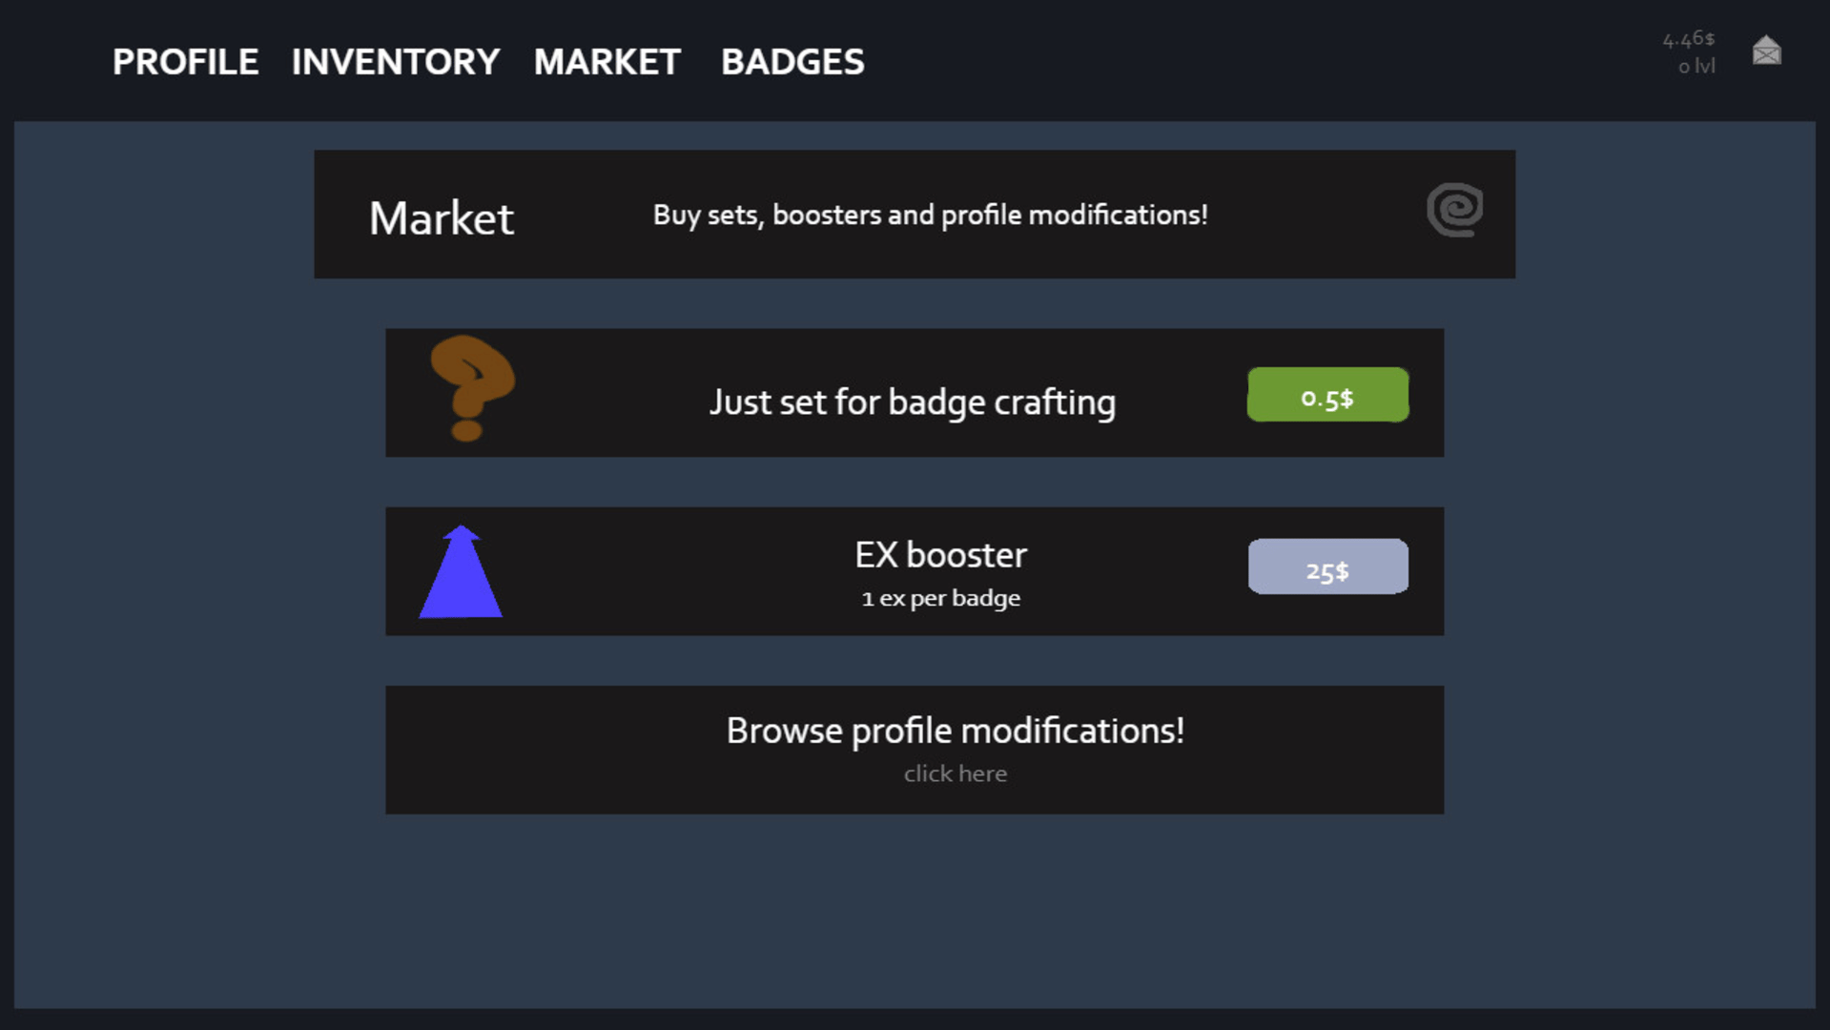Image resolution: width=1830 pixels, height=1030 pixels.
Task: Select the 'Just set for badge crafting' label
Action: click(912, 402)
